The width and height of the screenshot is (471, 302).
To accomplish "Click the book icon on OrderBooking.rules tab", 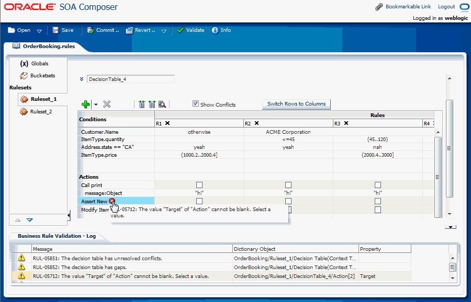I will click(x=16, y=46).
